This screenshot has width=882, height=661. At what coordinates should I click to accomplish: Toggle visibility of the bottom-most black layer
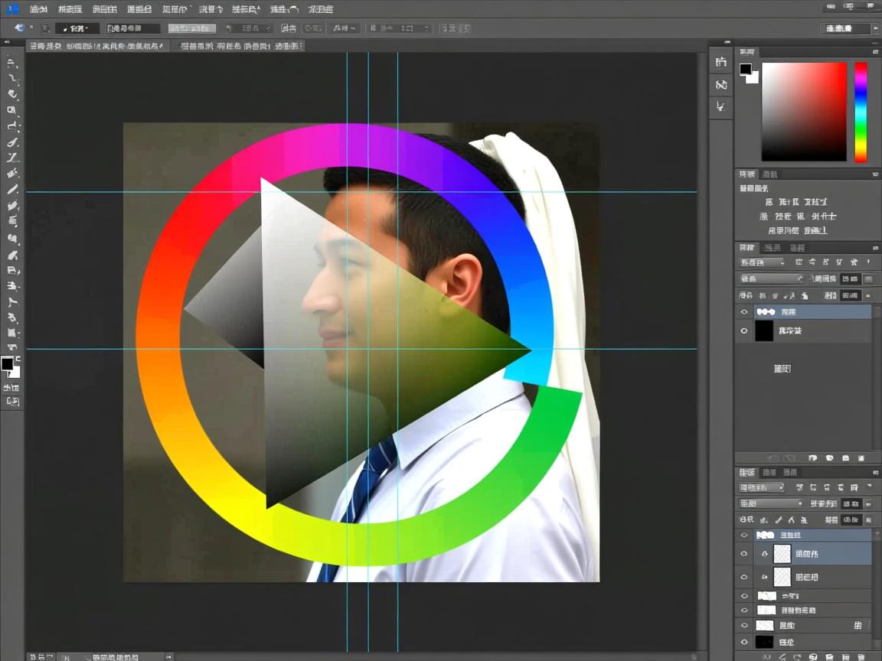(x=744, y=643)
